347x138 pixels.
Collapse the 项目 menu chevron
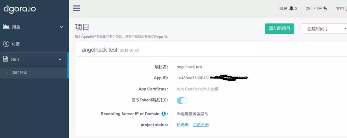60,59
